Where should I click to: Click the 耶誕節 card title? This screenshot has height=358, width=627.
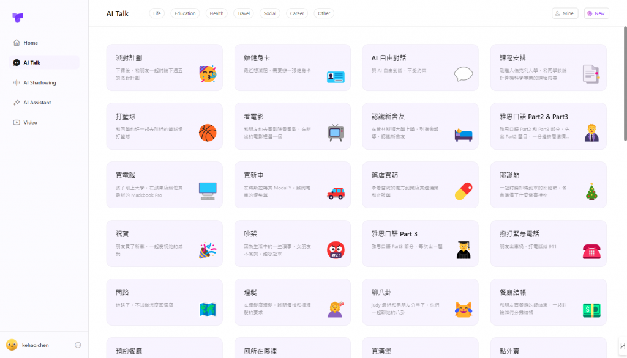509,175
